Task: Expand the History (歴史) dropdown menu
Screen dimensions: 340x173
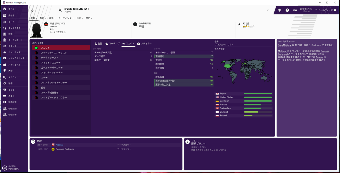Action: coord(89,18)
